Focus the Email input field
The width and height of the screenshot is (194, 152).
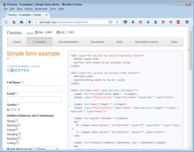point(34,99)
